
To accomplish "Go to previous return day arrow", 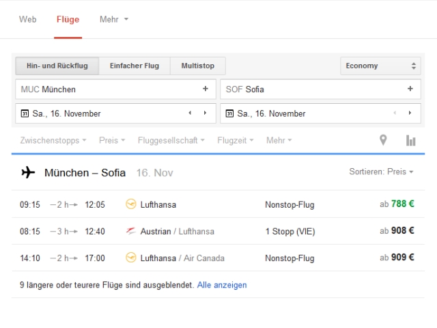I will (395, 113).
